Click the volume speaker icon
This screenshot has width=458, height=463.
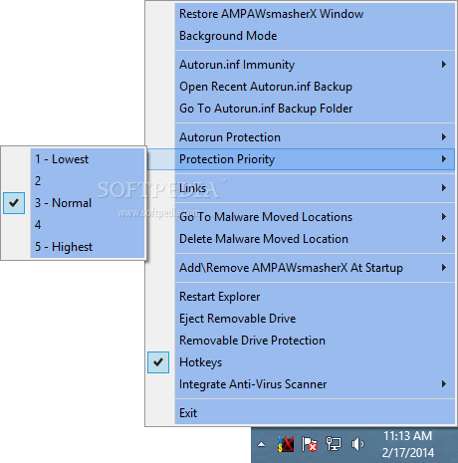point(357,444)
